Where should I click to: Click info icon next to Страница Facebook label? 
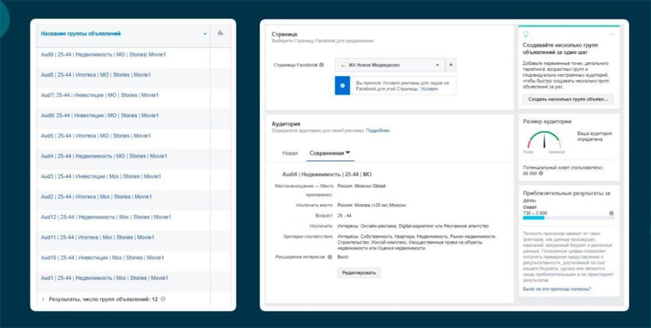321,65
